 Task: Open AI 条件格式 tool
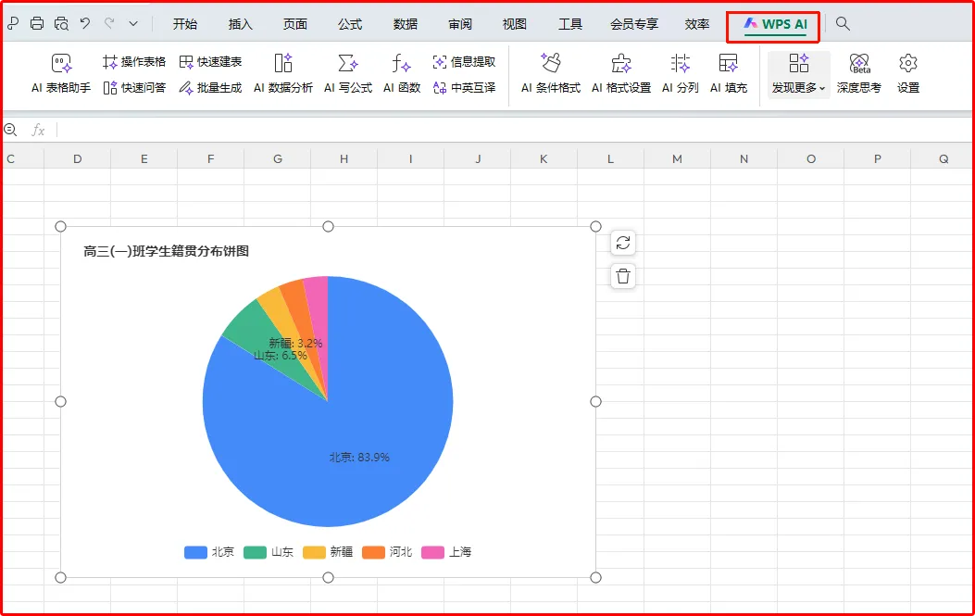pos(550,73)
